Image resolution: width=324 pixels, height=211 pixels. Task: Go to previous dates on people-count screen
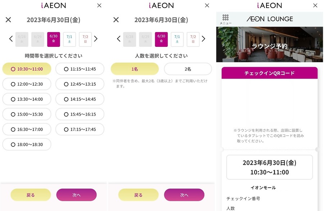pos(118,39)
